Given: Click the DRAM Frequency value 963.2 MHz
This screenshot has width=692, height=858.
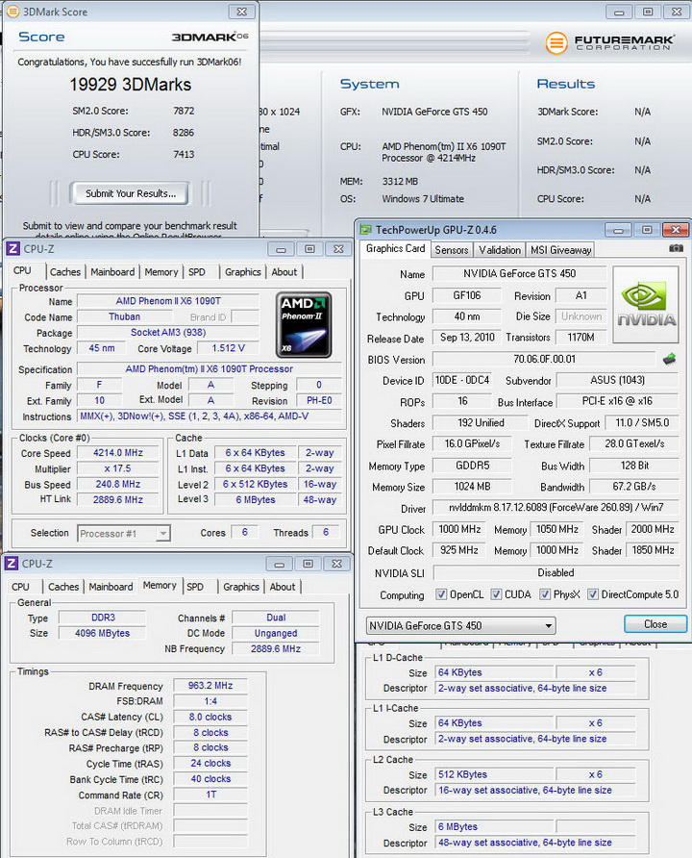Looking at the screenshot, I should point(210,686).
